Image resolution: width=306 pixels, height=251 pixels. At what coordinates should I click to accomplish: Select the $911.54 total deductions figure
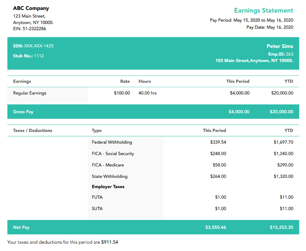tap(109, 242)
